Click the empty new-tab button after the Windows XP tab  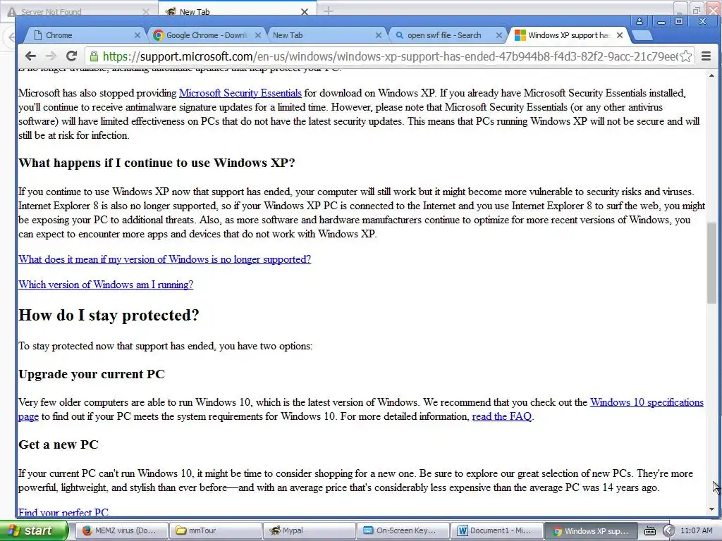(642, 35)
